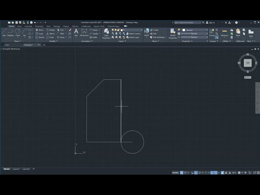Select the Arc tool

pyautogui.click(x=24, y=32)
